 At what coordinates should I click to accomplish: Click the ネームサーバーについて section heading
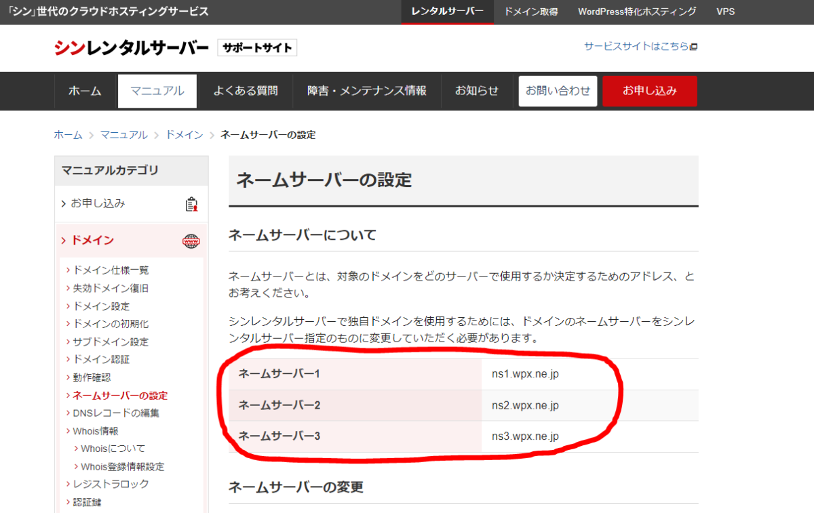coord(303,235)
